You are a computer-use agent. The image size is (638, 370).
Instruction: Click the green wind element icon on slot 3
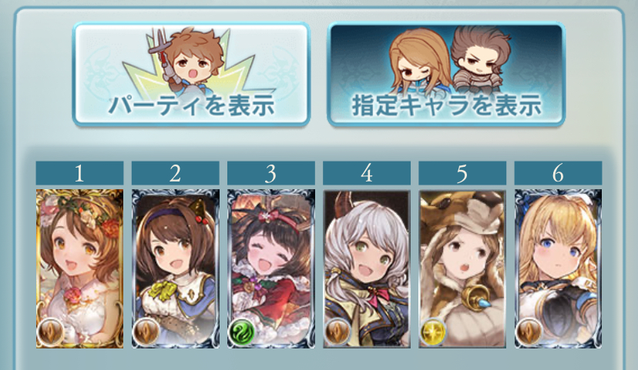pos(242,332)
